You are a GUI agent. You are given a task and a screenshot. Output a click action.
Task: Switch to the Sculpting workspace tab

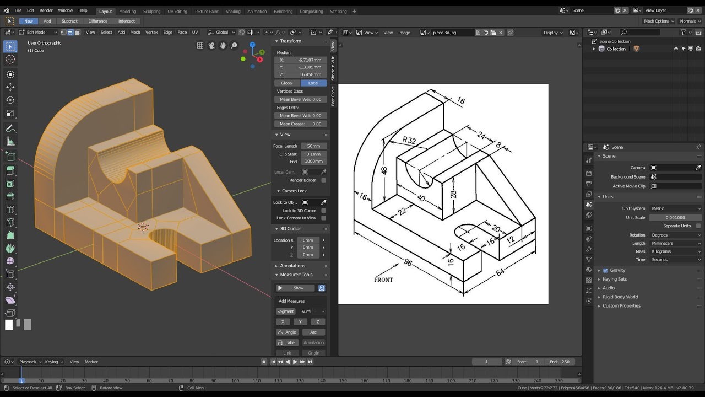[151, 11]
